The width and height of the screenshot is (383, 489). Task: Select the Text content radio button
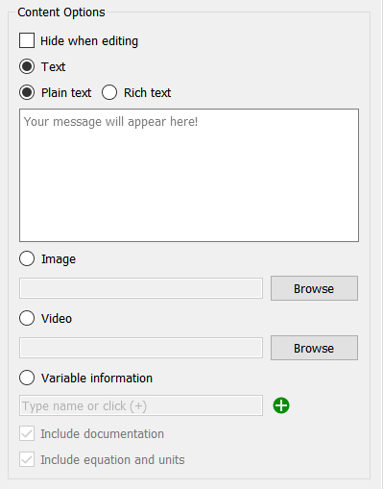27,66
